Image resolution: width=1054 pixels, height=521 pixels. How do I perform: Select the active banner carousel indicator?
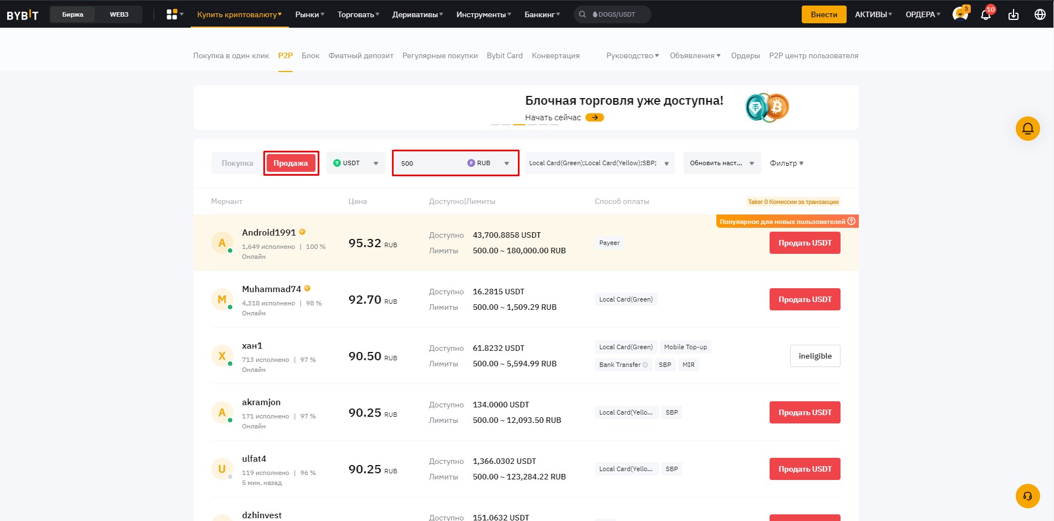519,125
